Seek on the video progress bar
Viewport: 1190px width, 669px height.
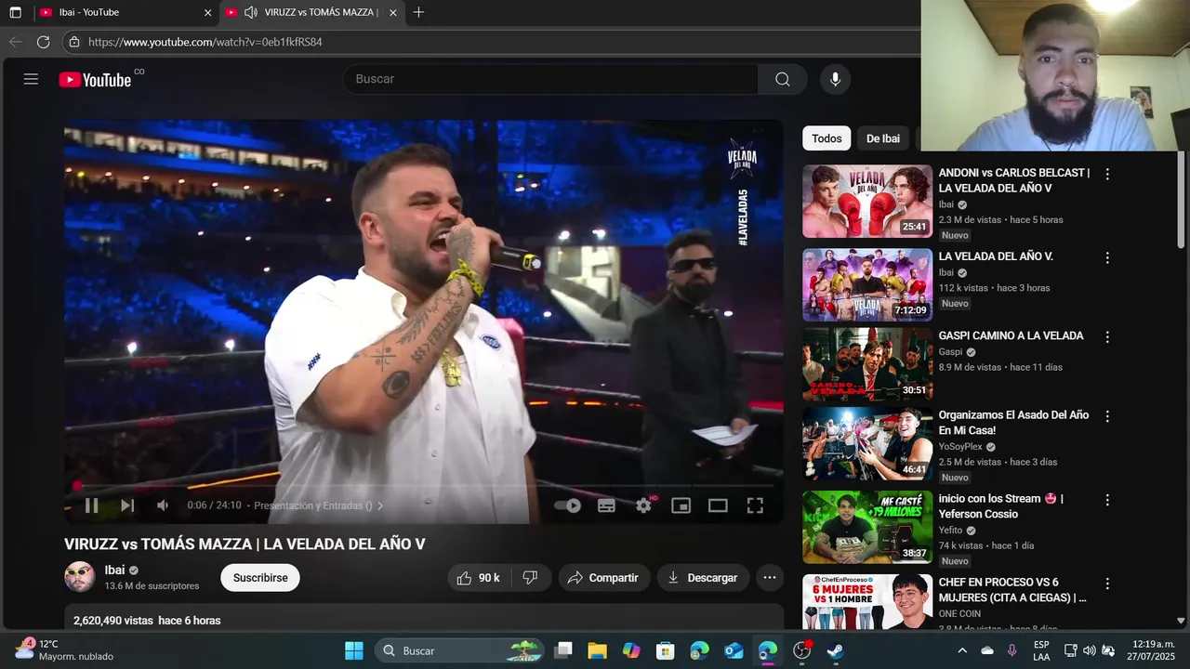coord(423,485)
